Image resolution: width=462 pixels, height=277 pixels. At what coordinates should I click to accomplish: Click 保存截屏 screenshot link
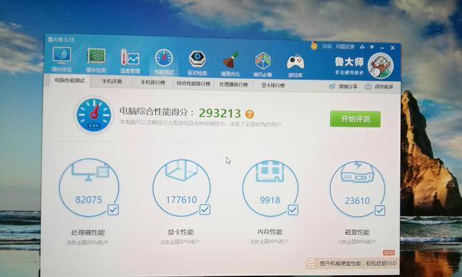coord(380,87)
